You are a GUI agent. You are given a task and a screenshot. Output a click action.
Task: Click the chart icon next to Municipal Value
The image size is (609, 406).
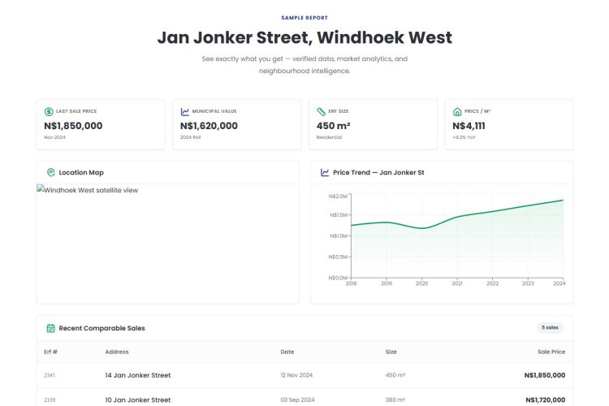[185, 111]
